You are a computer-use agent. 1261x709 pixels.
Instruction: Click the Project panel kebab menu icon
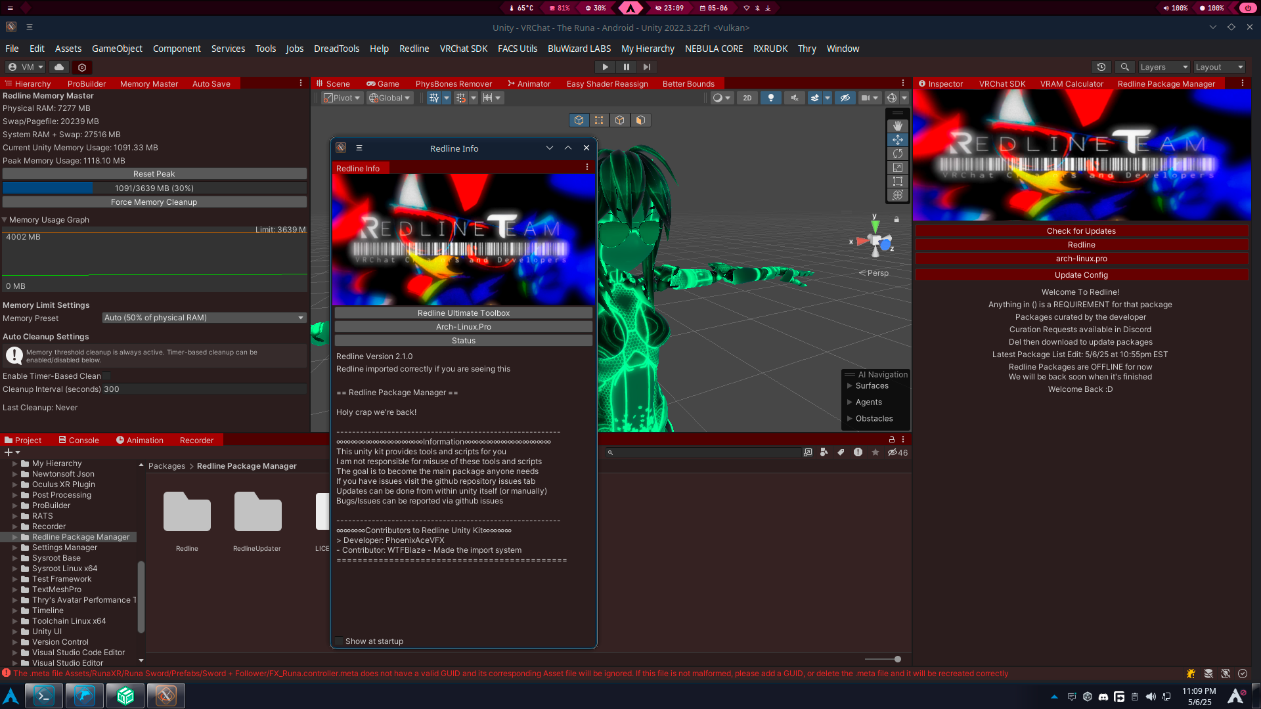tap(903, 439)
